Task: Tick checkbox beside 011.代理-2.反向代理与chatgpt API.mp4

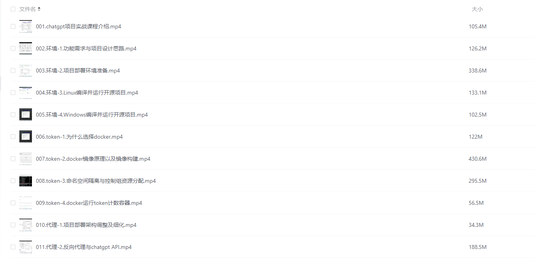Action: (x=13, y=247)
